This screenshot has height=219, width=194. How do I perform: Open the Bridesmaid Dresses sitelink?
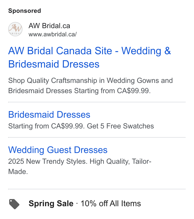coord(49,115)
